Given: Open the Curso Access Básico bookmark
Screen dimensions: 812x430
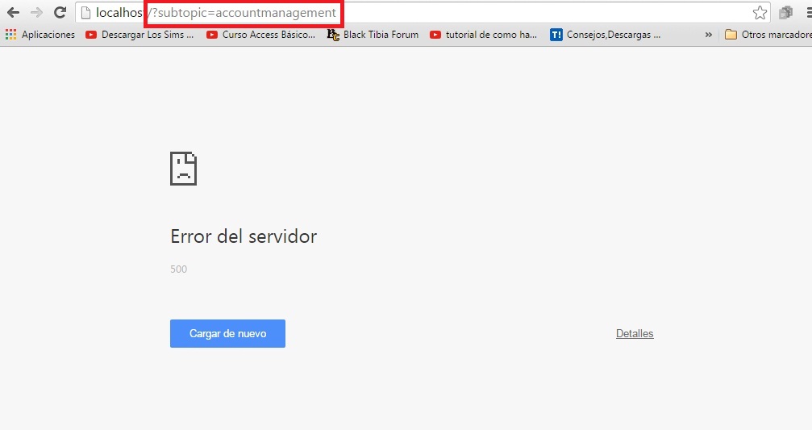Looking at the screenshot, I should (260, 35).
